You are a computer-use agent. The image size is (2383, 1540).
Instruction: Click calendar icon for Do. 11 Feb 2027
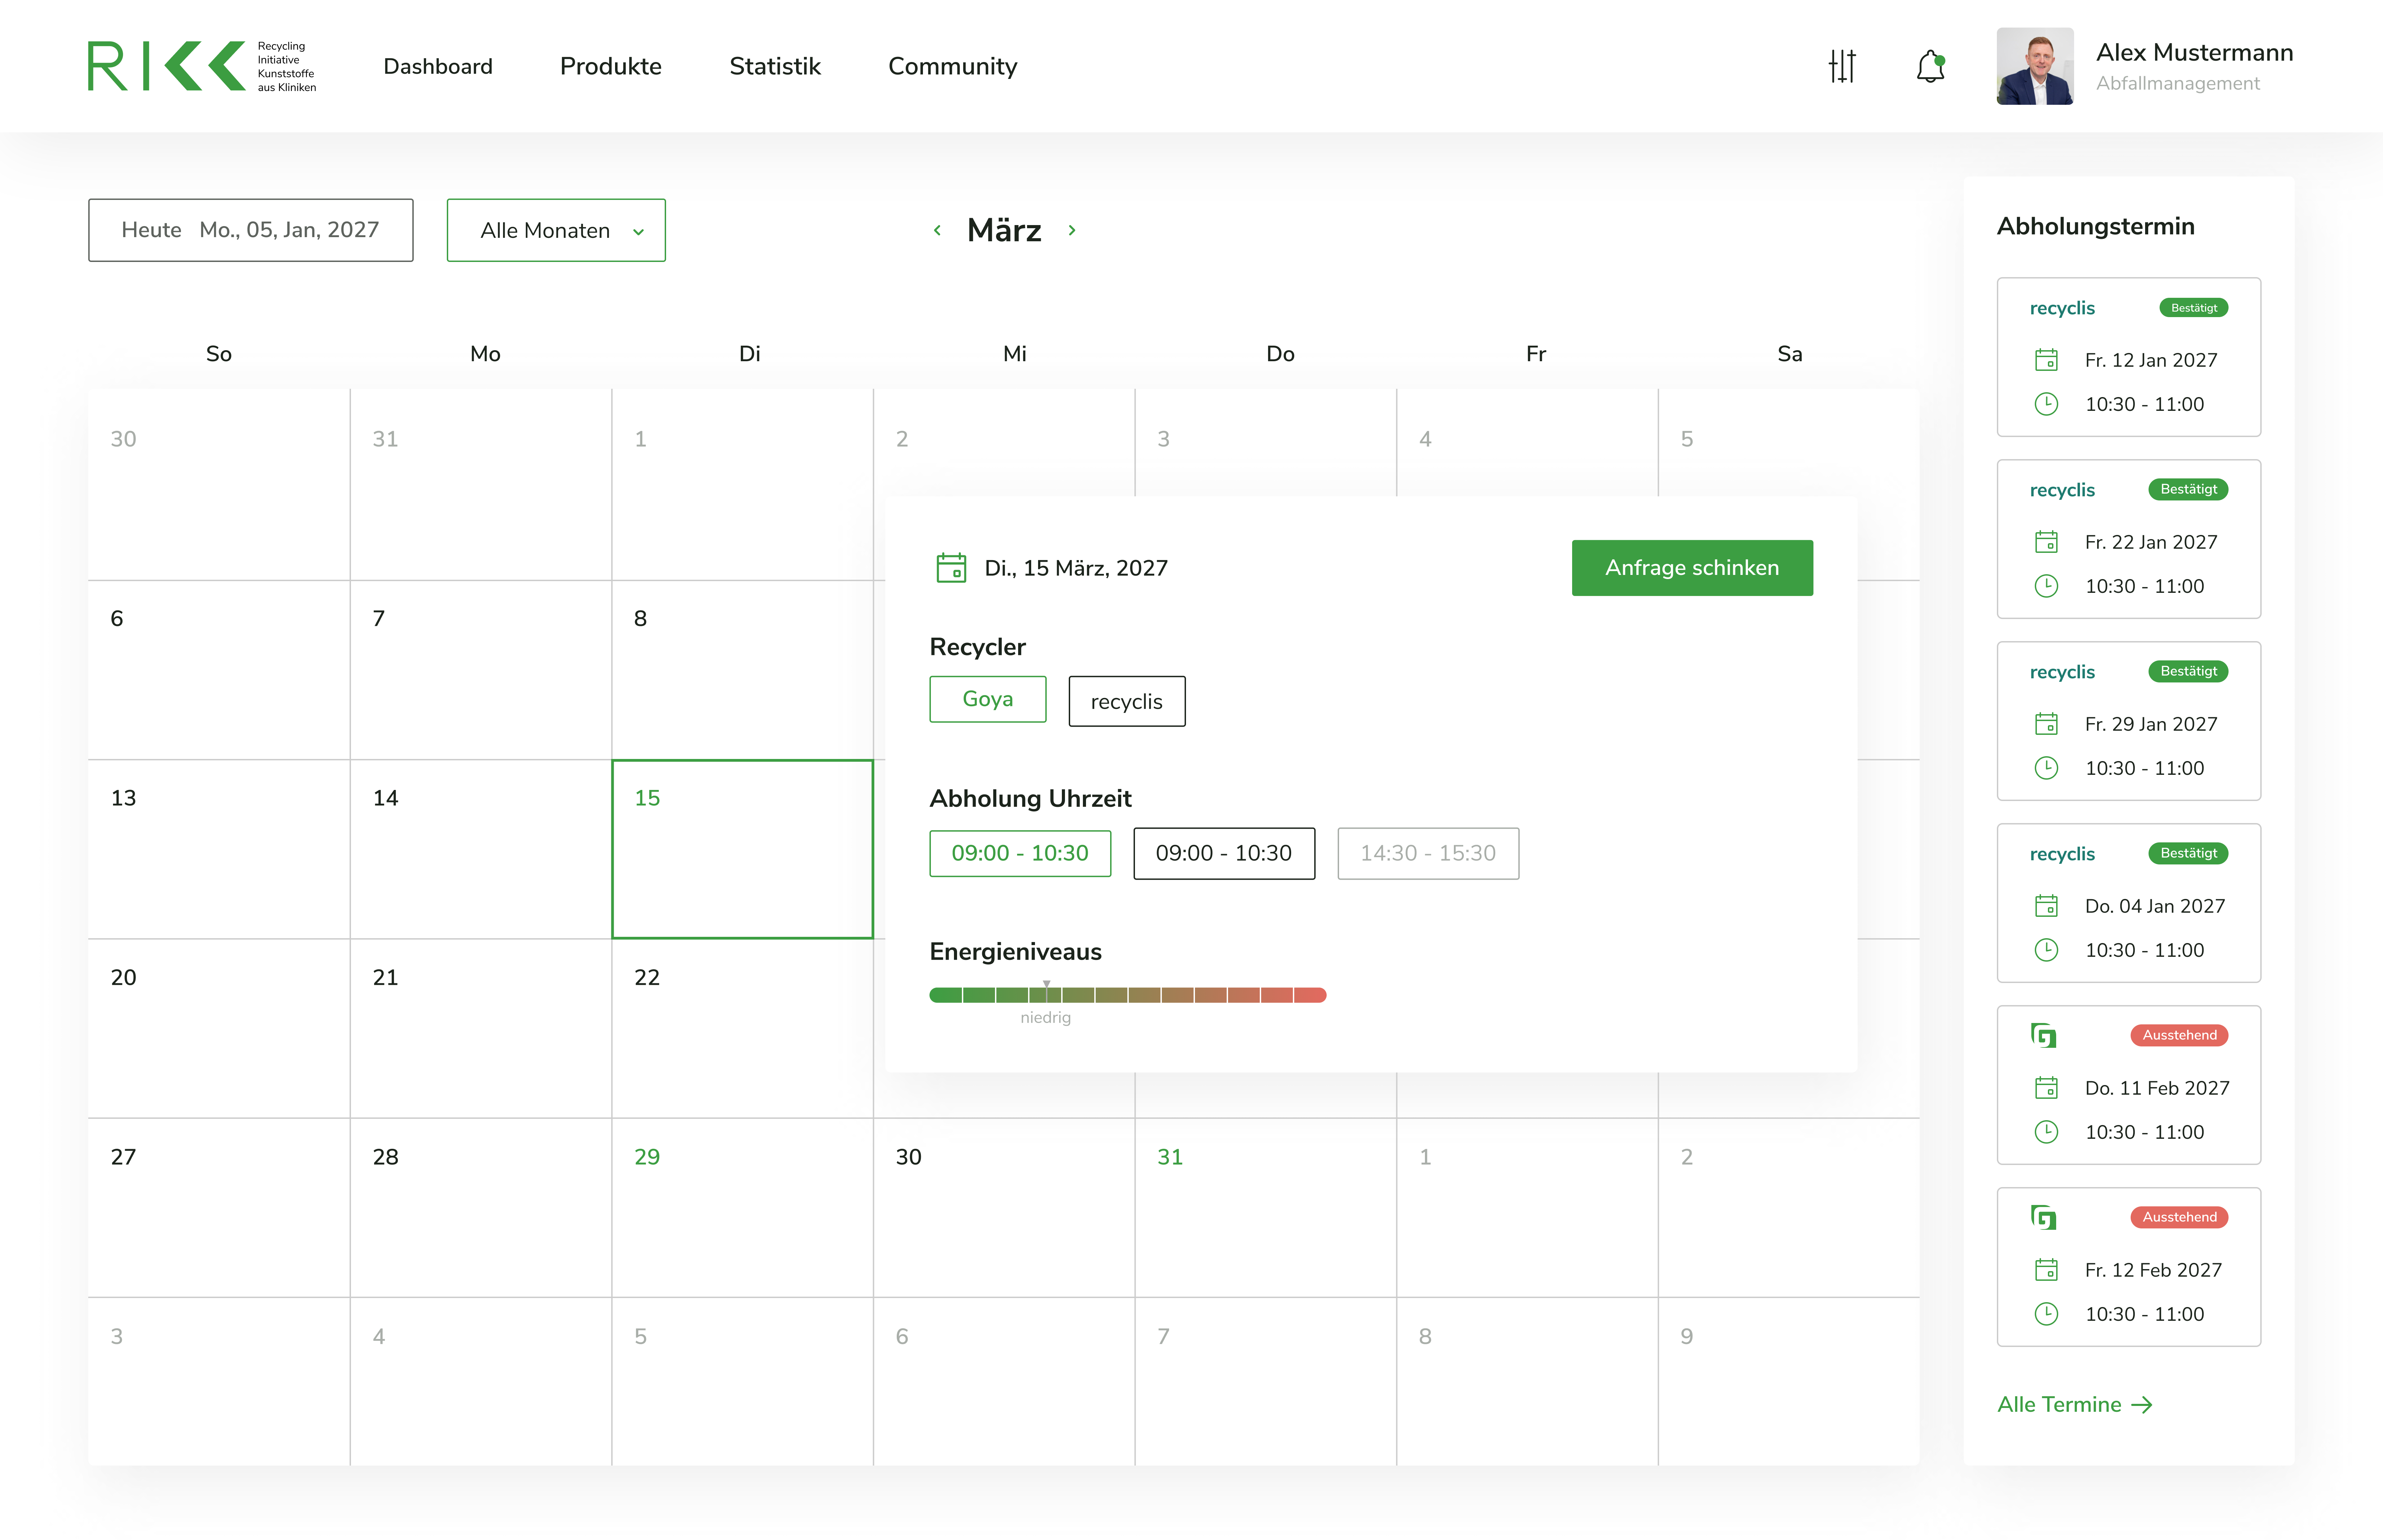click(2046, 1088)
